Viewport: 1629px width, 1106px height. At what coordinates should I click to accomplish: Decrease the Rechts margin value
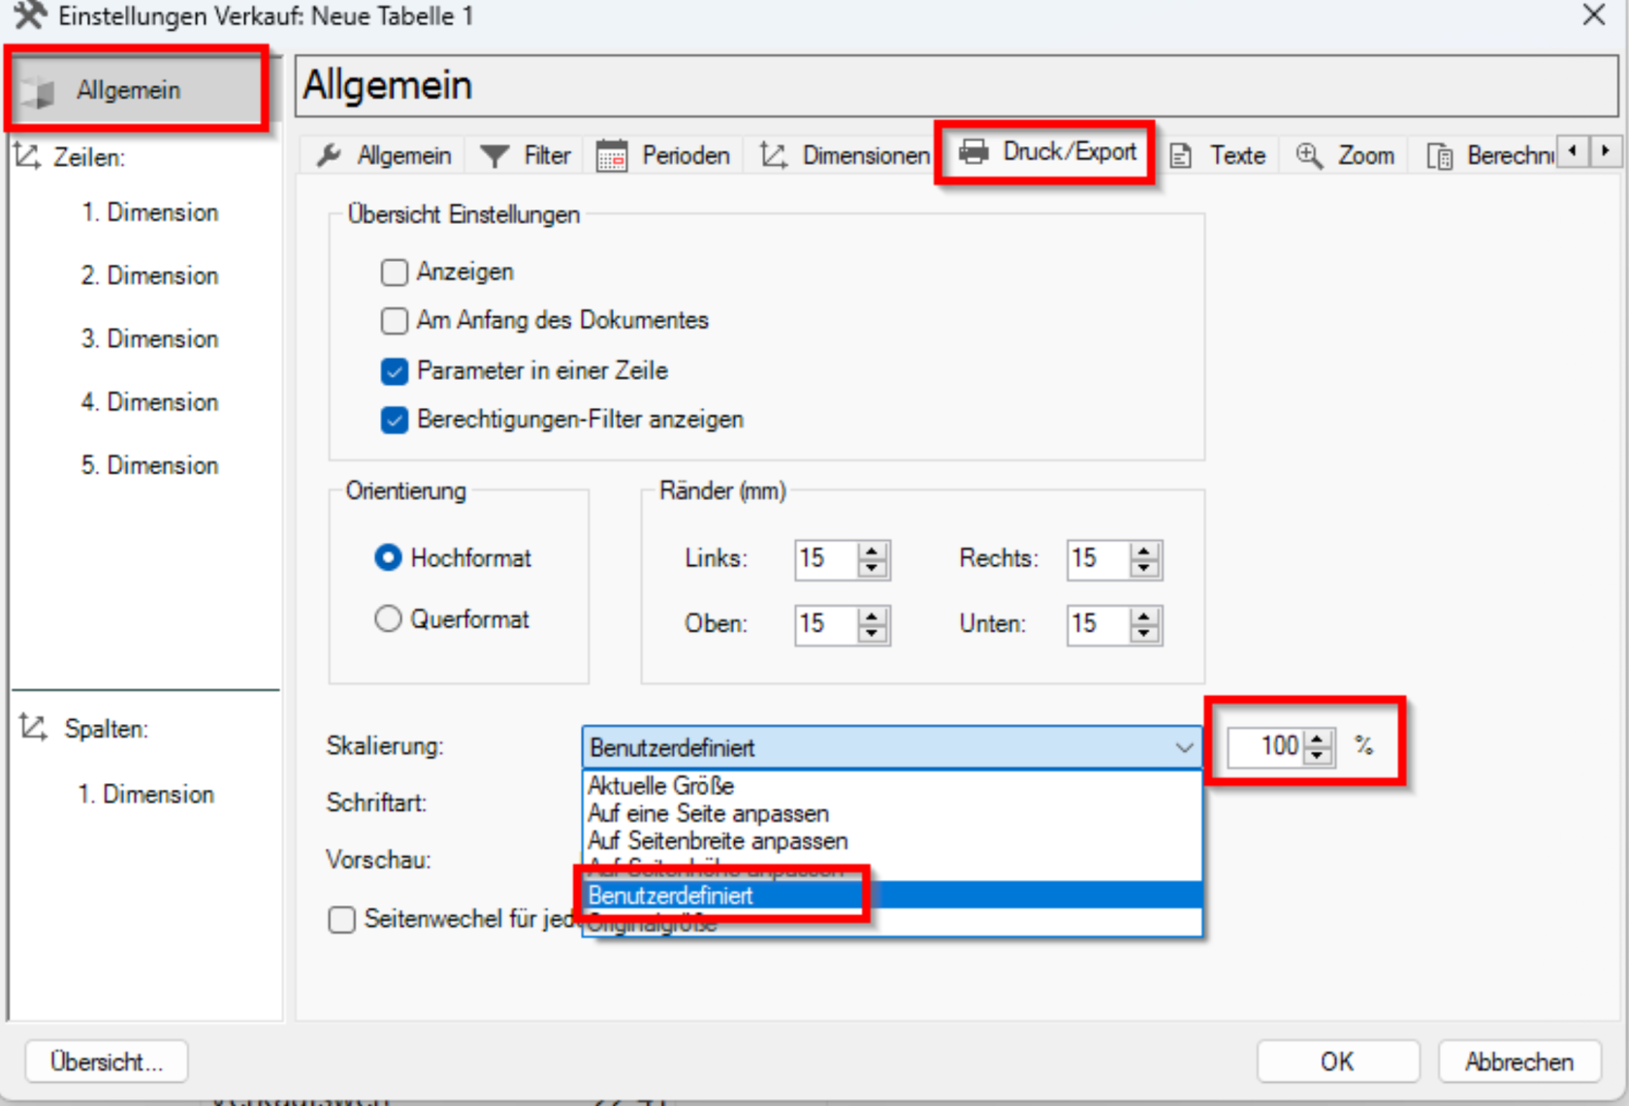pyautogui.click(x=1145, y=569)
